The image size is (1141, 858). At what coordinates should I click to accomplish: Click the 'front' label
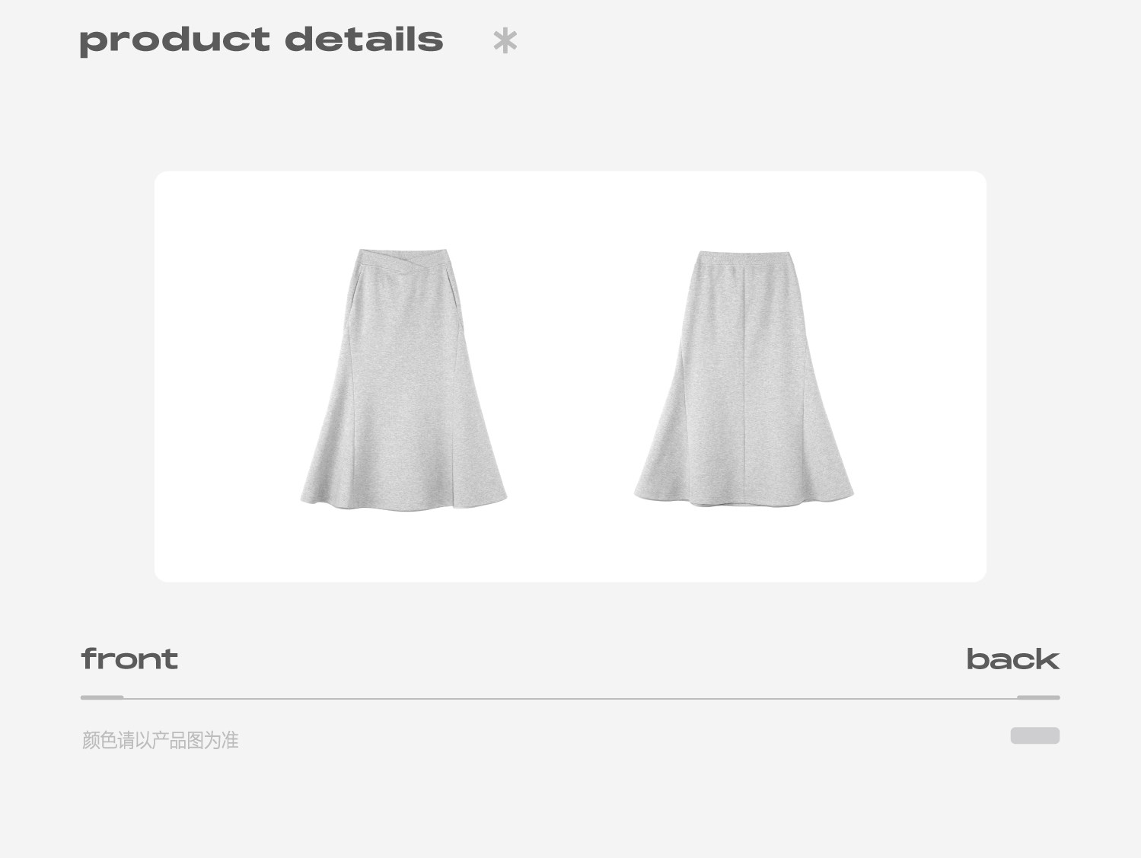(129, 659)
